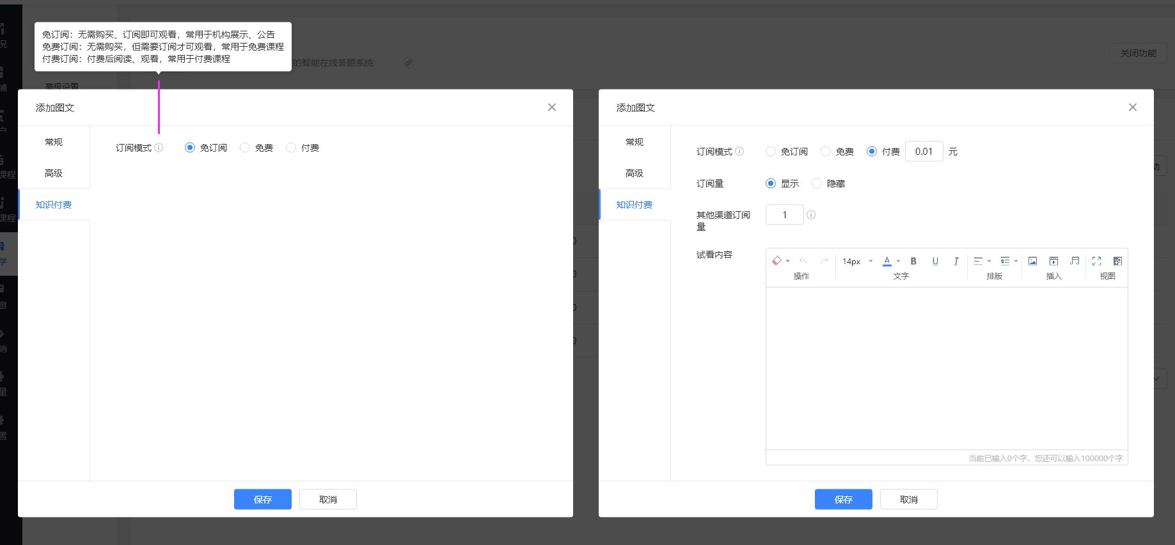Select 免费 radio in left dialog
1175x545 pixels.
tap(245, 148)
